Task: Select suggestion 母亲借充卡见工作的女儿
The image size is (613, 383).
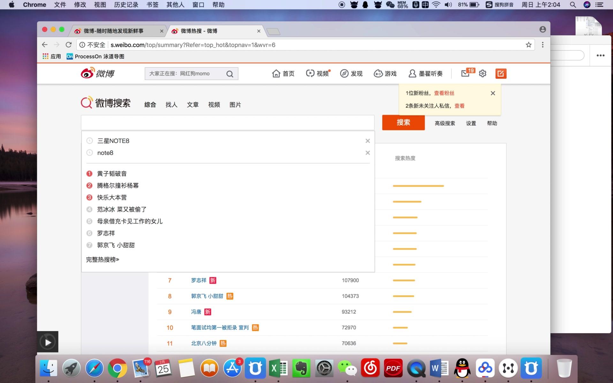Action: 130,221
